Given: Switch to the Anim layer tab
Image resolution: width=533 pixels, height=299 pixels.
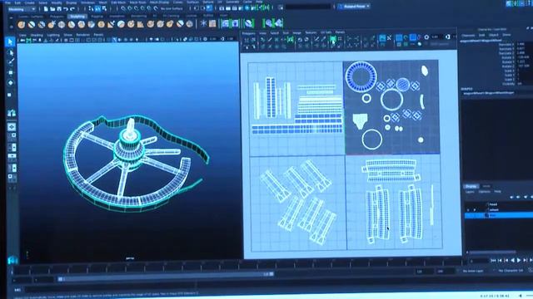Looking at the screenshot, I should click(486, 186).
